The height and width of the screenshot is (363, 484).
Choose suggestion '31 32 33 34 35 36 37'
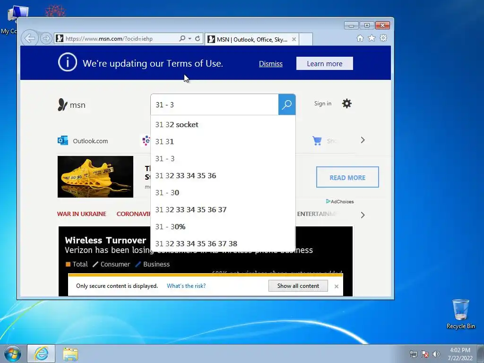(x=223, y=209)
